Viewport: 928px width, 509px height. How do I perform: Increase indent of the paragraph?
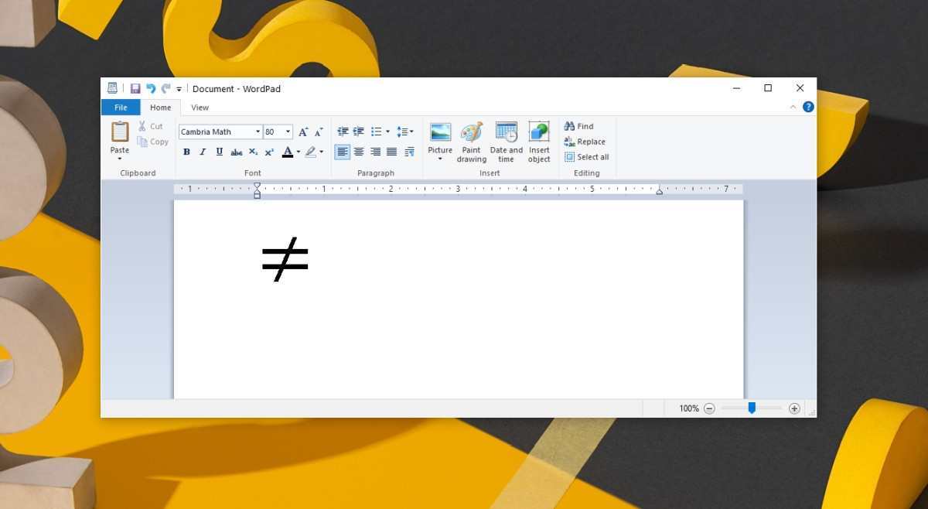click(x=359, y=132)
